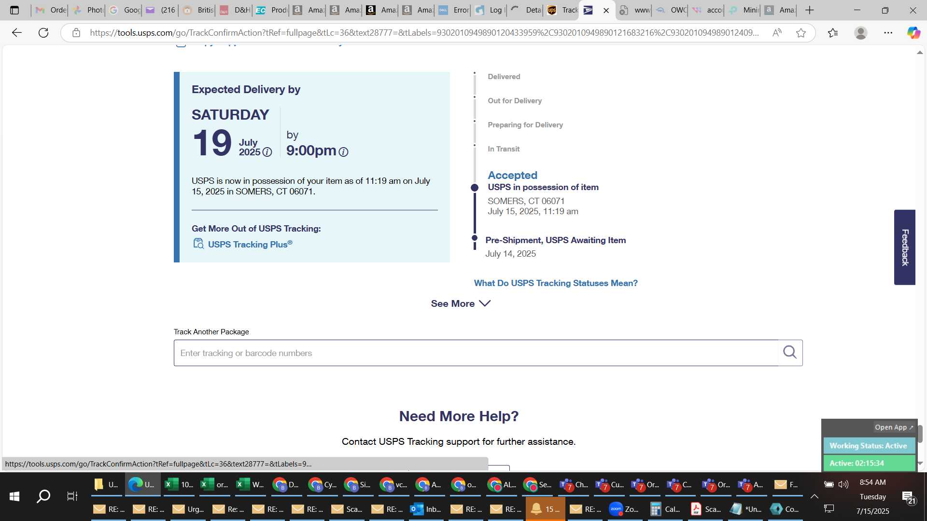Click the 'Out for Delivery' status label
Viewport: 927px width, 521px height.
pos(515,101)
